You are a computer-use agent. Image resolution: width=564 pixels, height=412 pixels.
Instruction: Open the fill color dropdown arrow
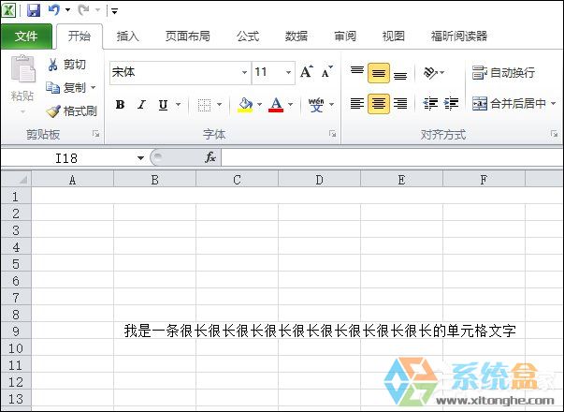point(260,105)
